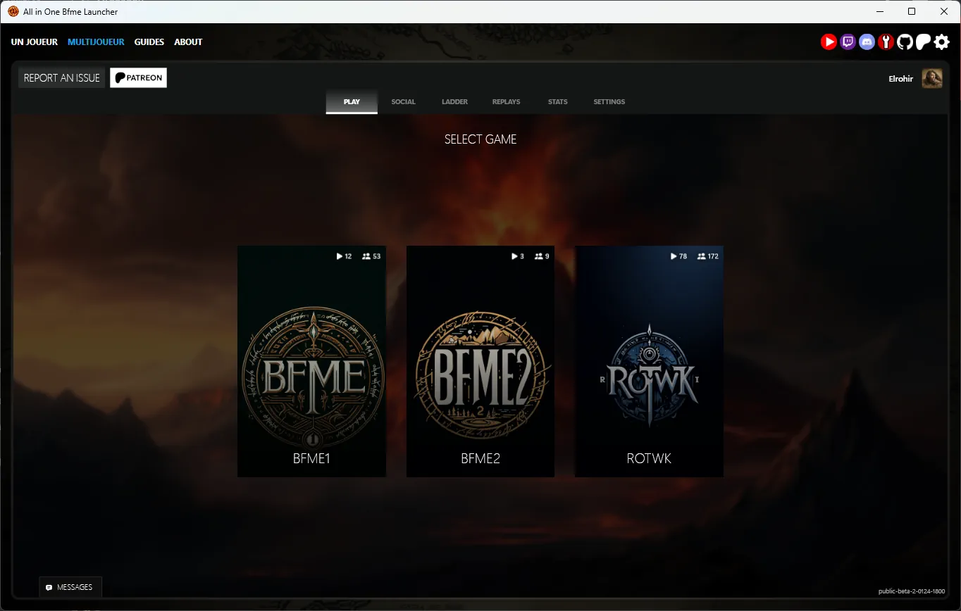Click the 12 games count on BFME1
Viewport: 961px width, 611px height.
[x=348, y=256]
